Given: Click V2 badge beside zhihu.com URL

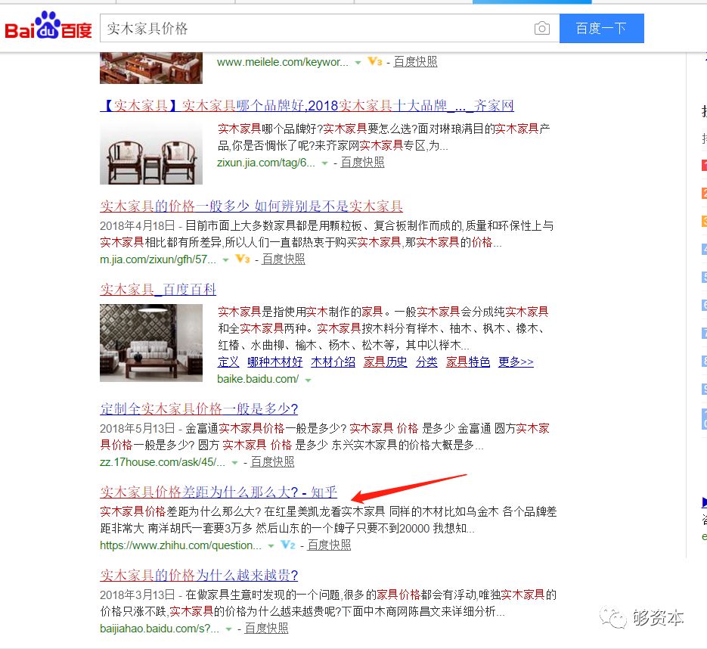Looking at the screenshot, I should (288, 545).
